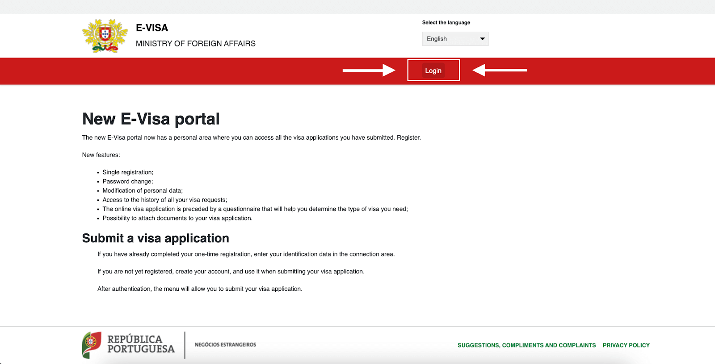Click the 'Password change' list item
This screenshot has height=364, width=715.
coord(127,182)
